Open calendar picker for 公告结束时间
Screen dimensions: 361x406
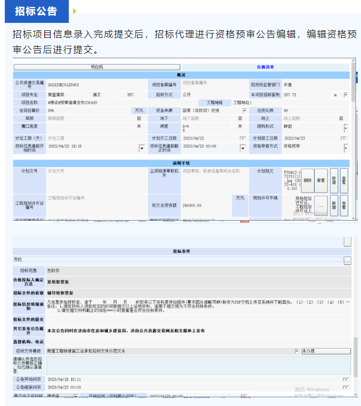pos(346,387)
